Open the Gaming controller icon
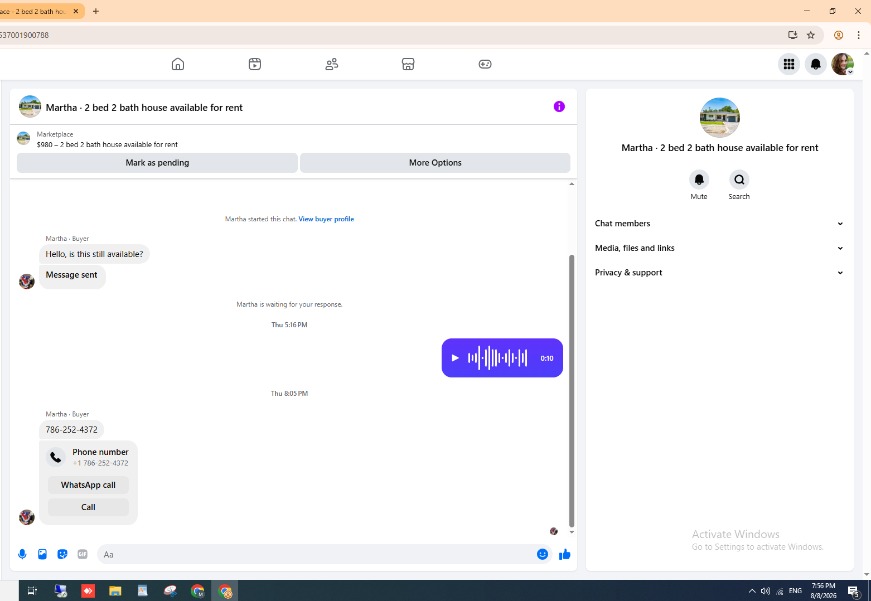Image resolution: width=871 pixels, height=601 pixels. coord(485,64)
